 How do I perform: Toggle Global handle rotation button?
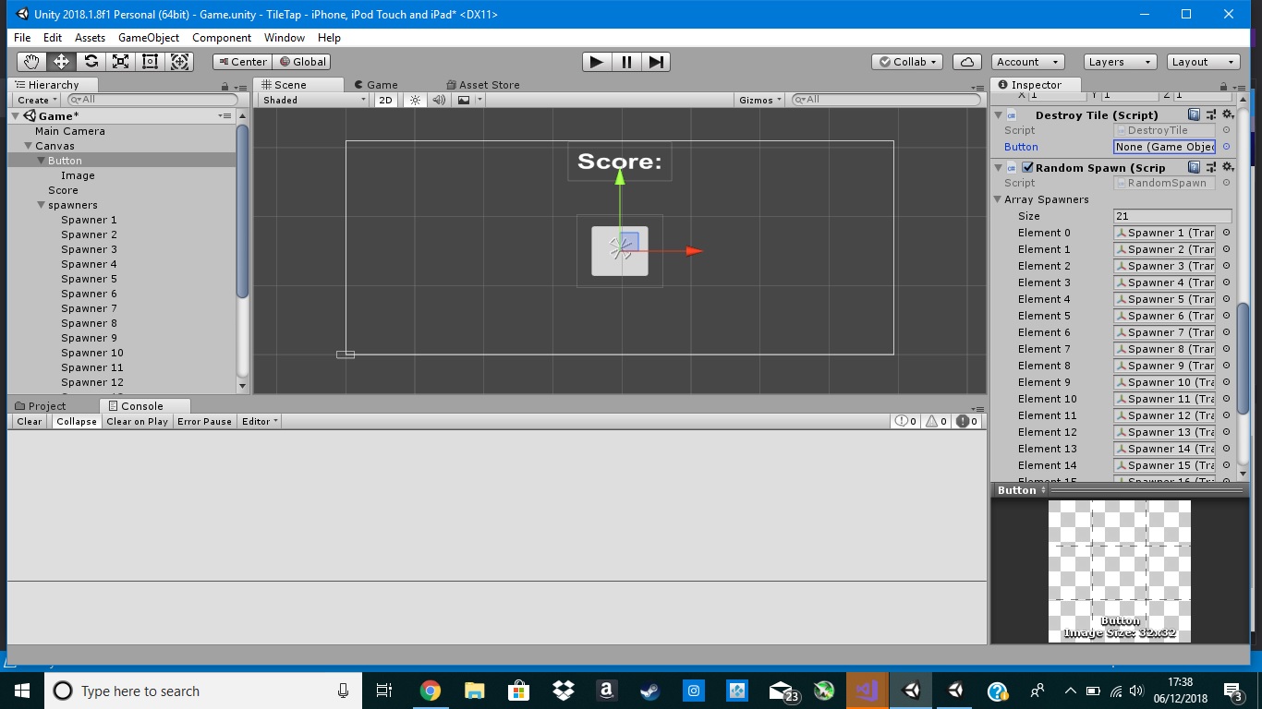point(301,62)
